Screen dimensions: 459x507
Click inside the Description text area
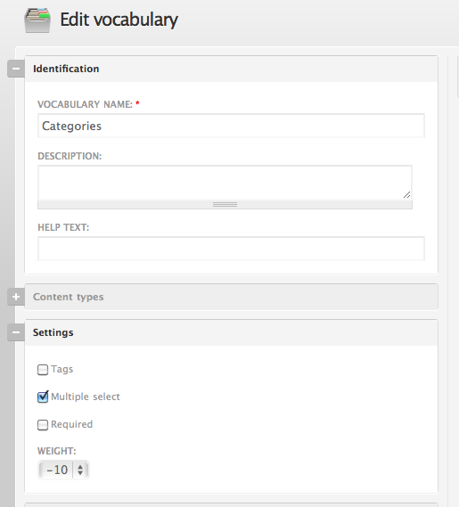tap(225, 183)
